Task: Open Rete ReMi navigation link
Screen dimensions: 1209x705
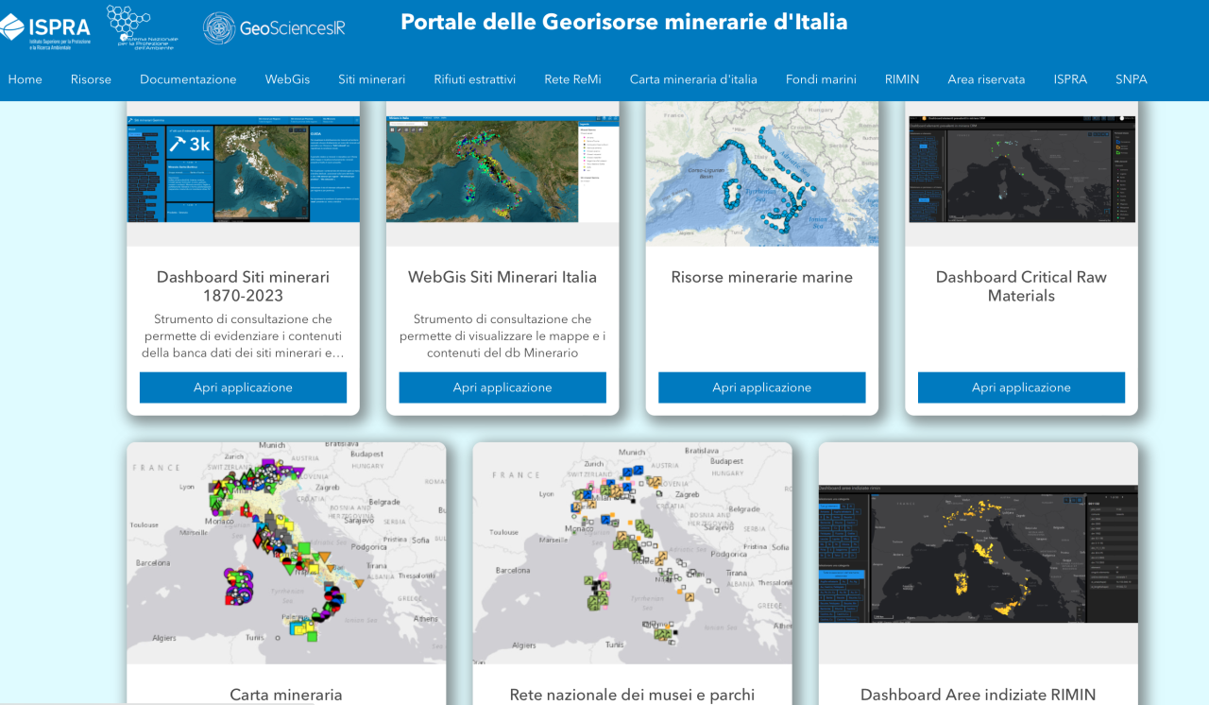Action: click(572, 79)
